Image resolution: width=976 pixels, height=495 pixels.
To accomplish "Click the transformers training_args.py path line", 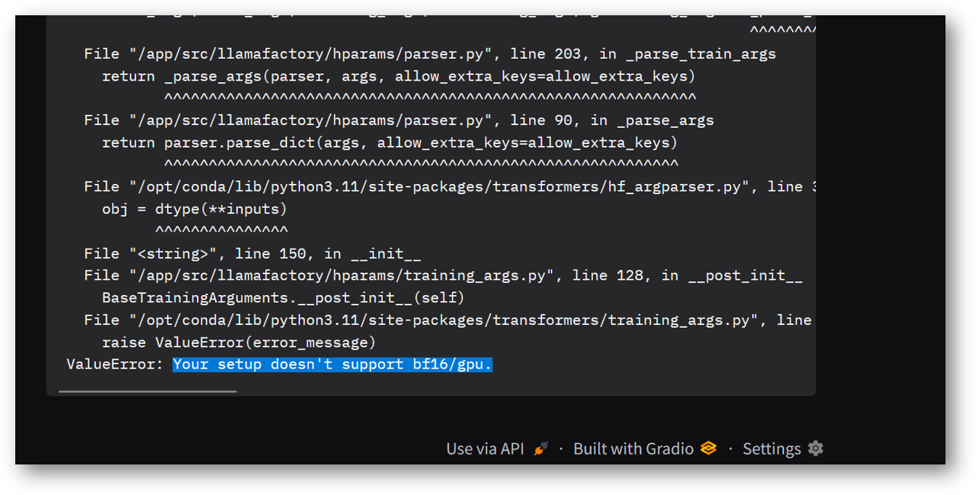I will [x=436, y=319].
